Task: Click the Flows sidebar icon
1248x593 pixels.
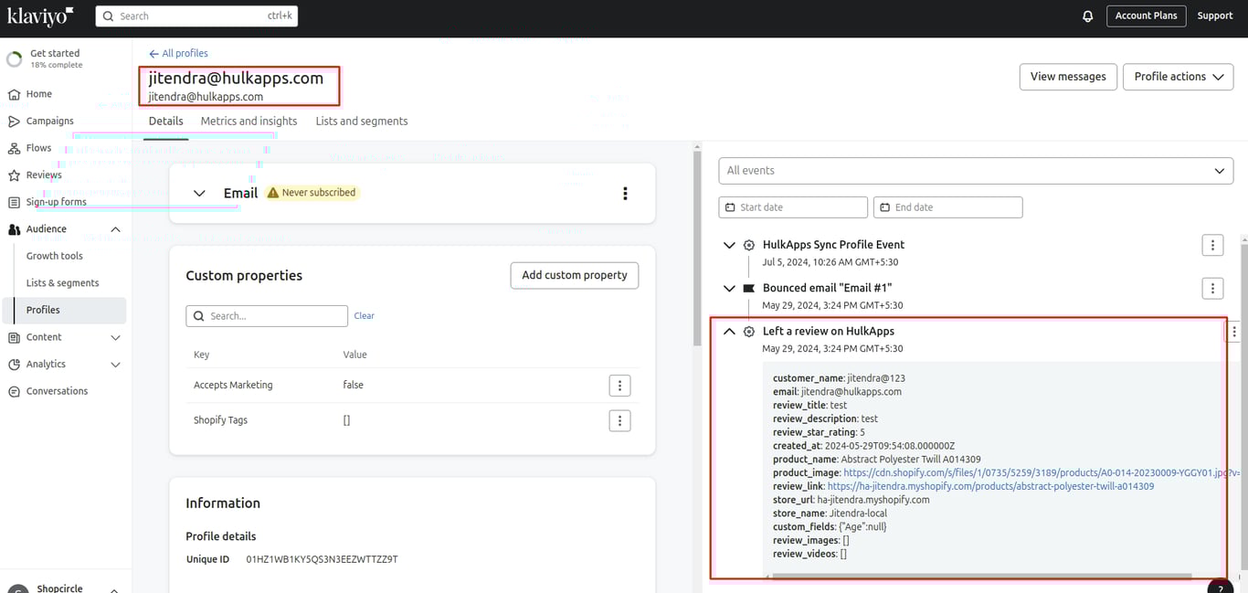Action: 14,148
